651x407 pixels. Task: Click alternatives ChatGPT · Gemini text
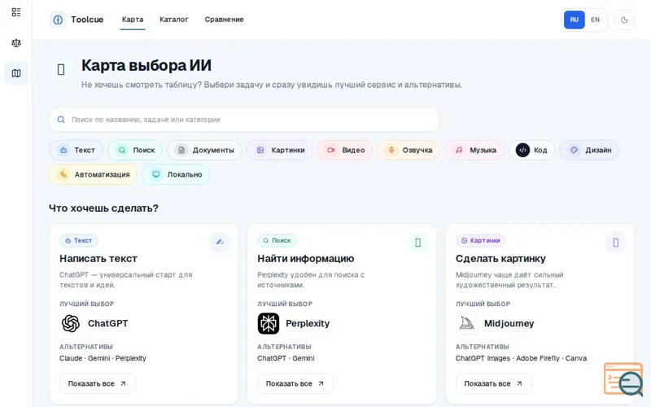(286, 358)
